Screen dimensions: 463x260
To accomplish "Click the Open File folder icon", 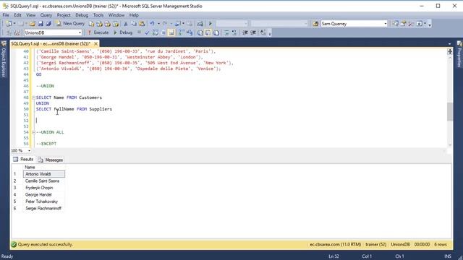I will tap(32, 24).
